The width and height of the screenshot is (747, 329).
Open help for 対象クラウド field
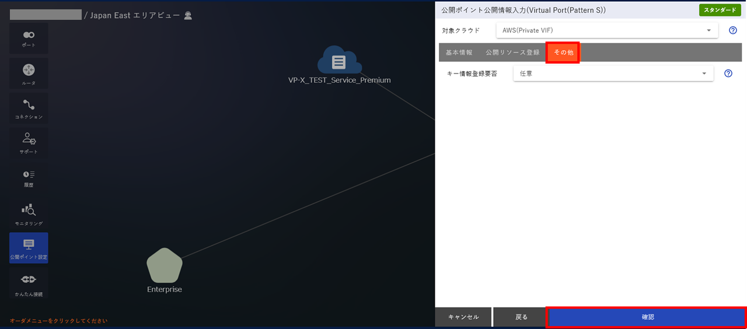(733, 30)
